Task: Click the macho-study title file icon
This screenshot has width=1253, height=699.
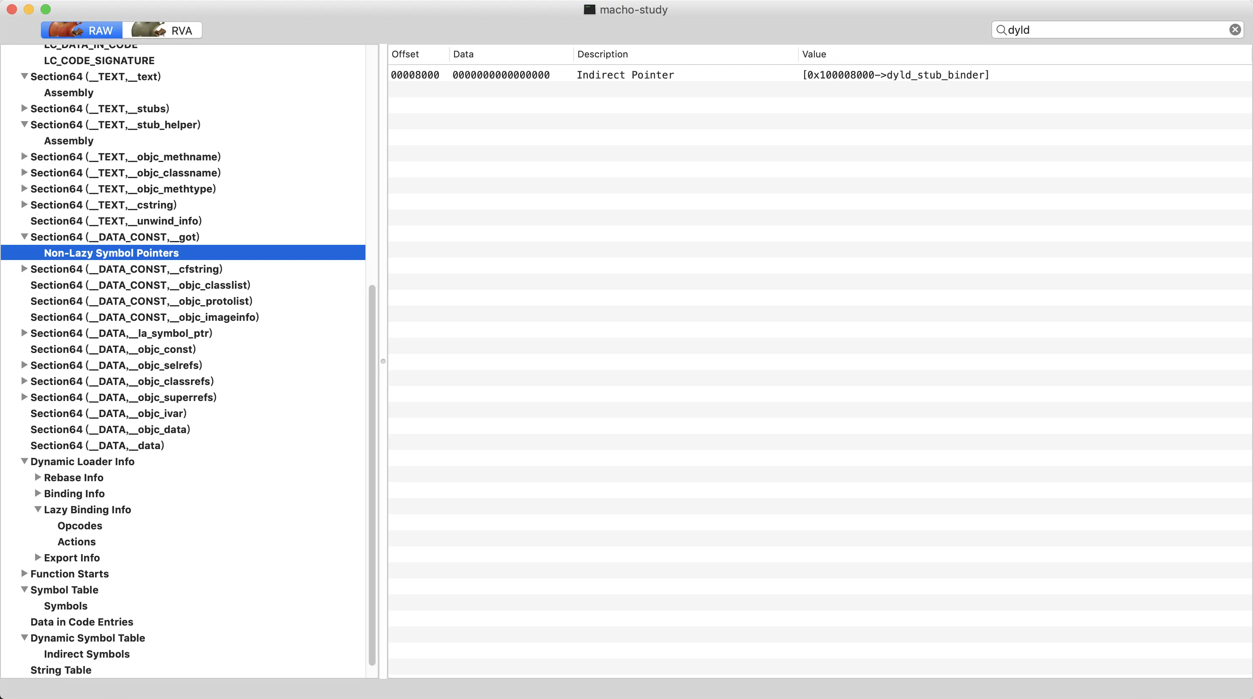Action: pos(589,9)
